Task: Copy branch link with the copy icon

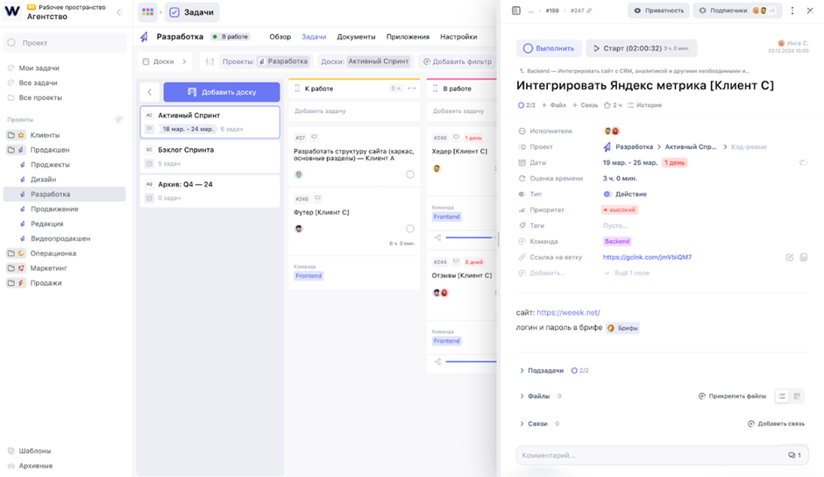Action: pyautogui.click(x=803, y=257)
